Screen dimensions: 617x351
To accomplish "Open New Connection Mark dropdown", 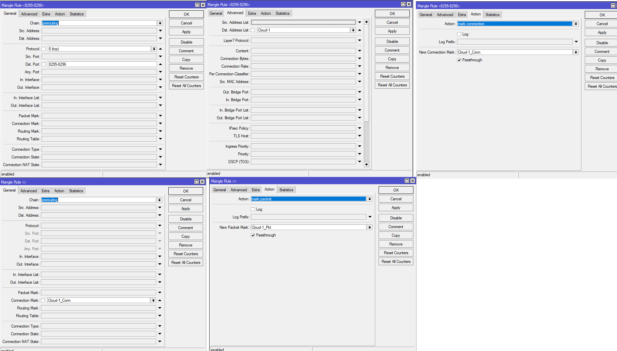I will [x=576, y=52].
